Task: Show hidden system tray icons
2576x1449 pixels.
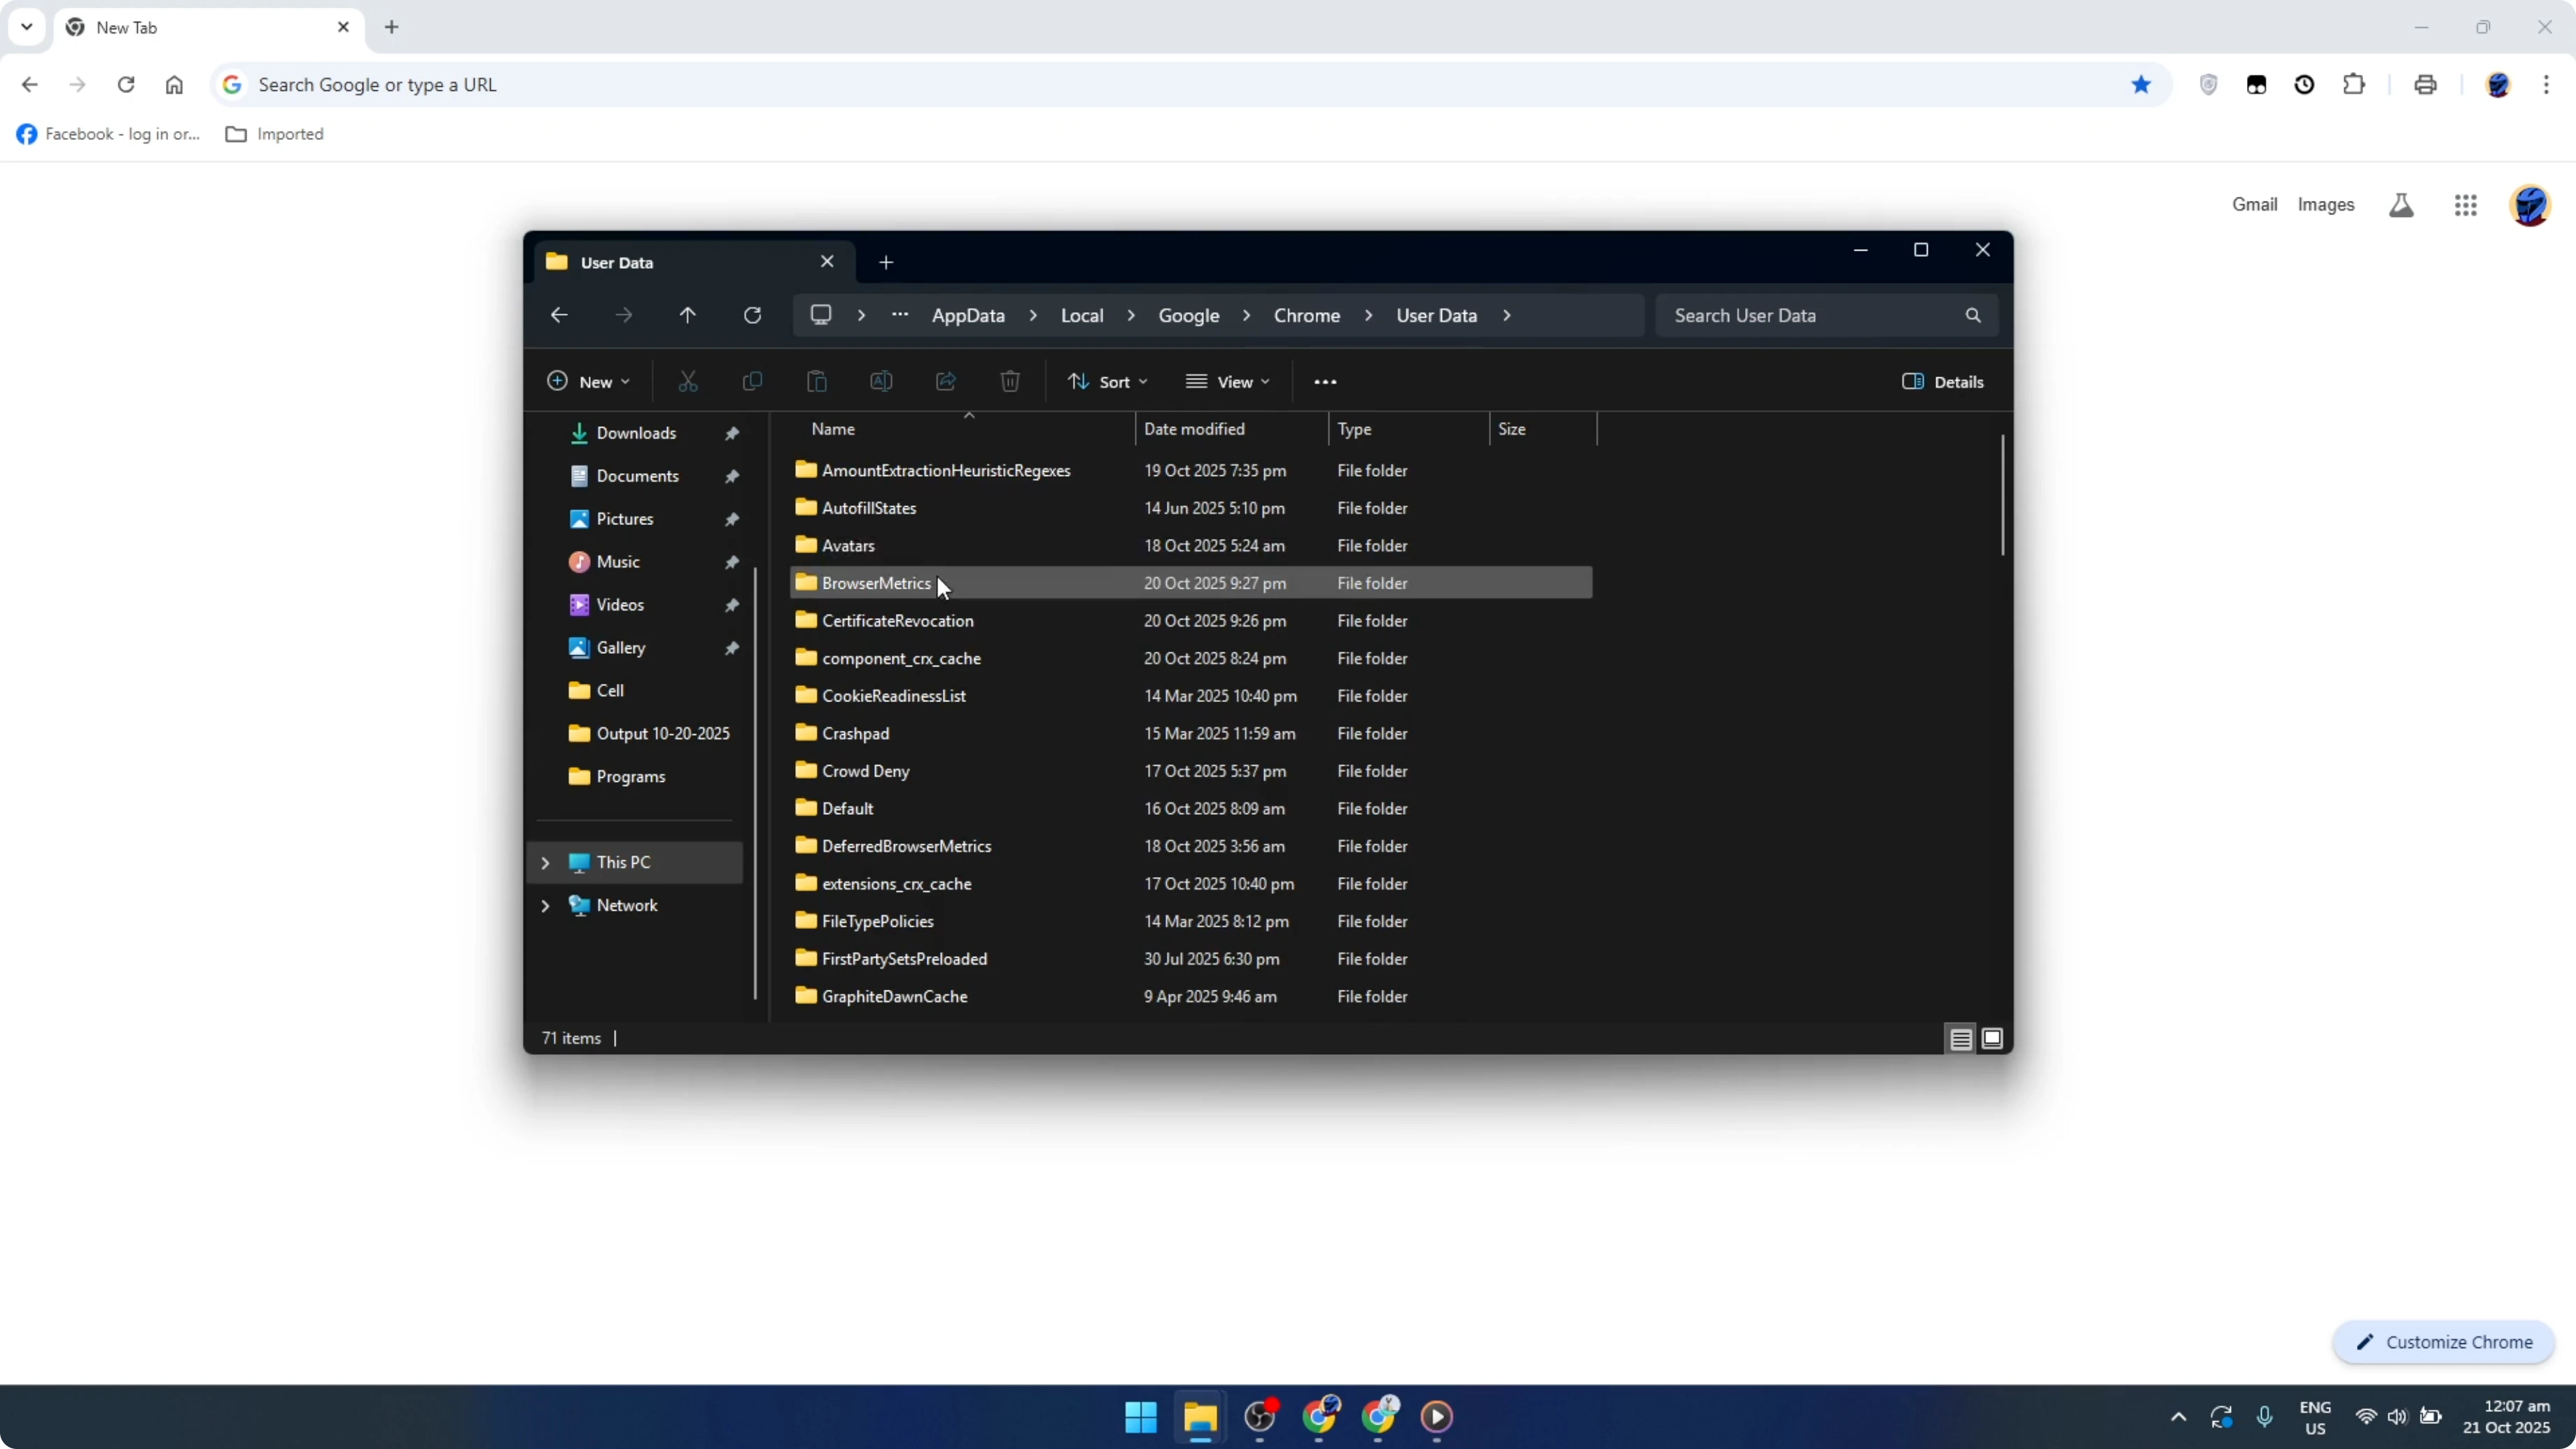Action: (2179, 1417)
